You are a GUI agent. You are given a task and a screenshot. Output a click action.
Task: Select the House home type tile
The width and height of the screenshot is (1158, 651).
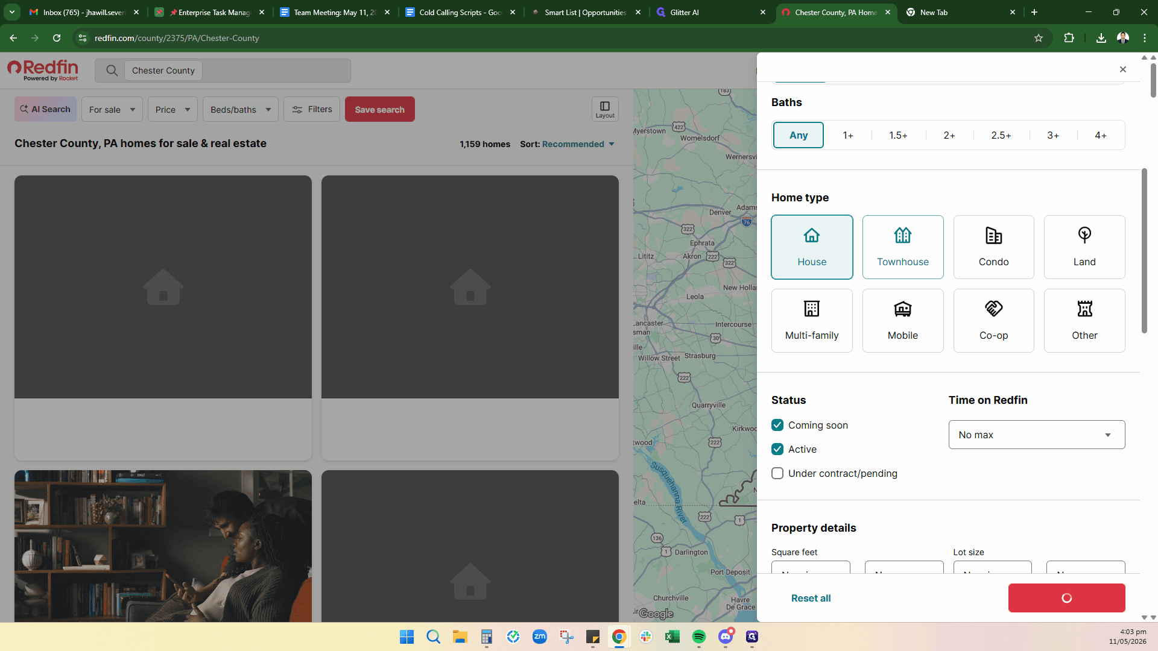point(812,247)
